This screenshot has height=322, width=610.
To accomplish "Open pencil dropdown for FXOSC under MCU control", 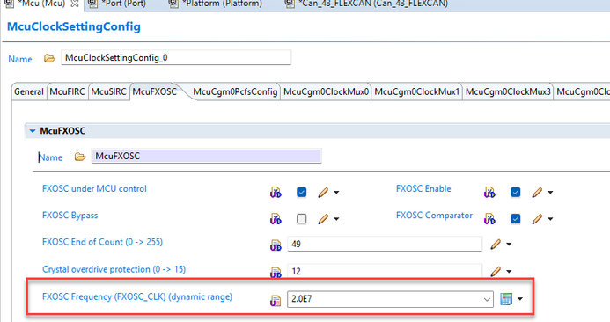I will pyautogui.click(x=336, y=193).
